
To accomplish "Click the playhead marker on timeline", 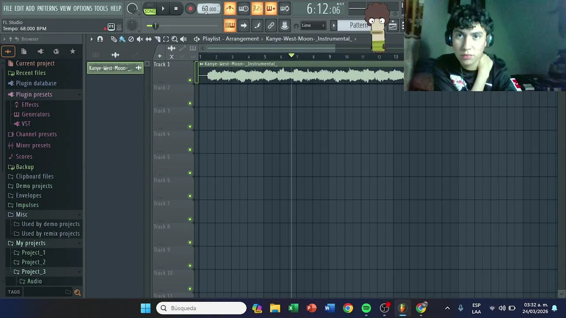I will [291, 56].
